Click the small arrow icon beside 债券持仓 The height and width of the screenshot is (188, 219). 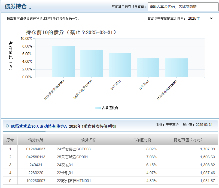[30, 8]
